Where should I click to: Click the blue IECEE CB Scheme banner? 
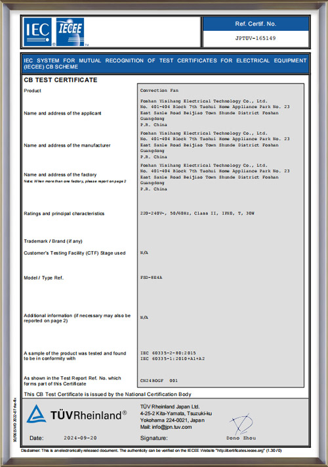(165, 63)
